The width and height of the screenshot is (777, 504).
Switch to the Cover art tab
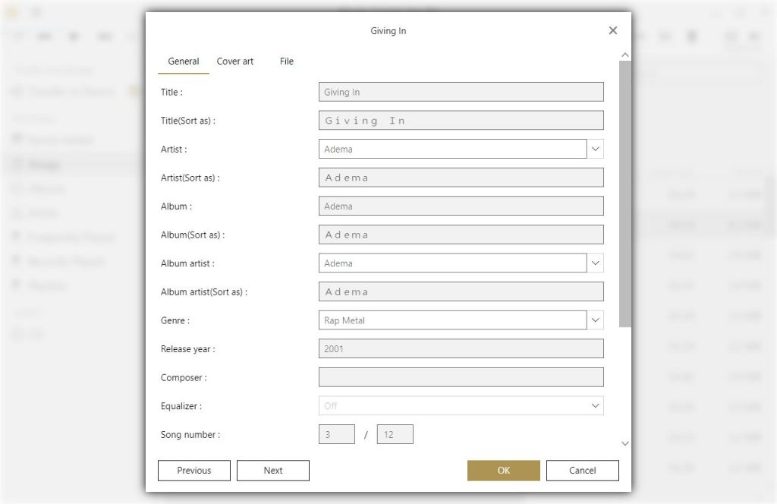pos(235,61)
